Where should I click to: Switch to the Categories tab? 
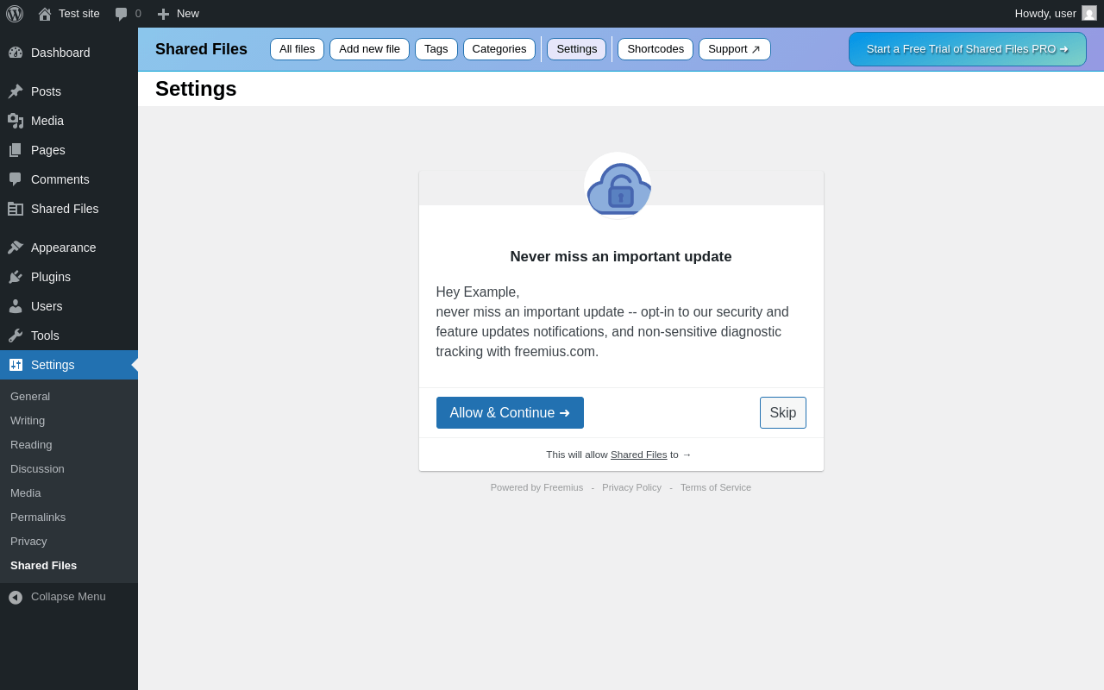click(x=499, y=49)
